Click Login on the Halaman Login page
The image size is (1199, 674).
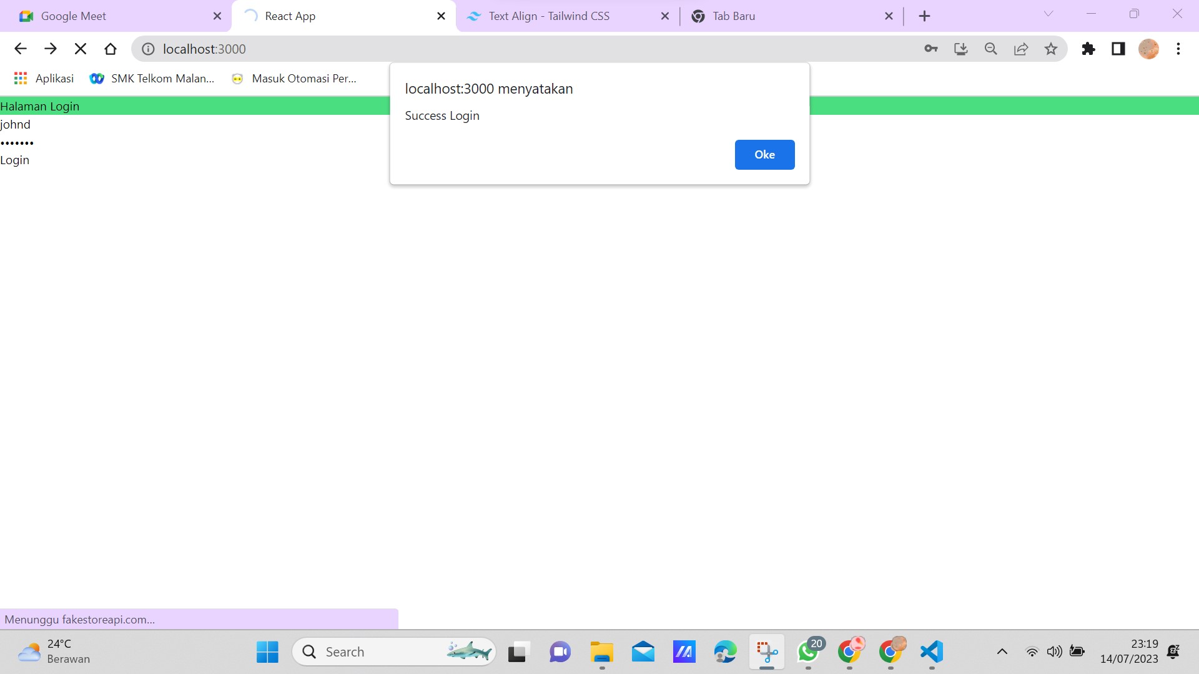tap(14, 160)
